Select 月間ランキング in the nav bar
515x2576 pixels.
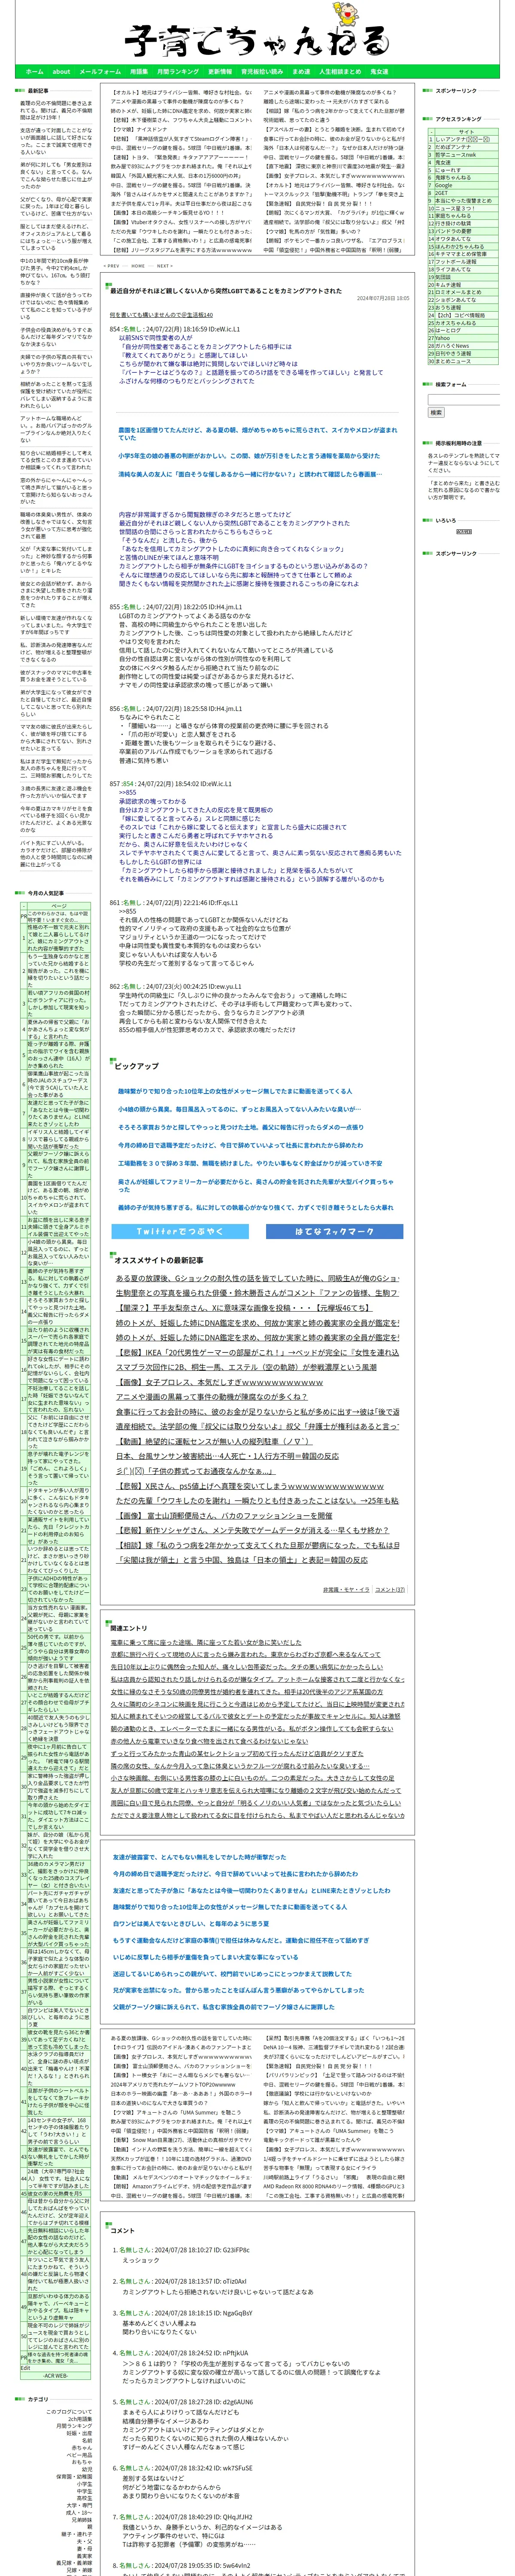178,72
